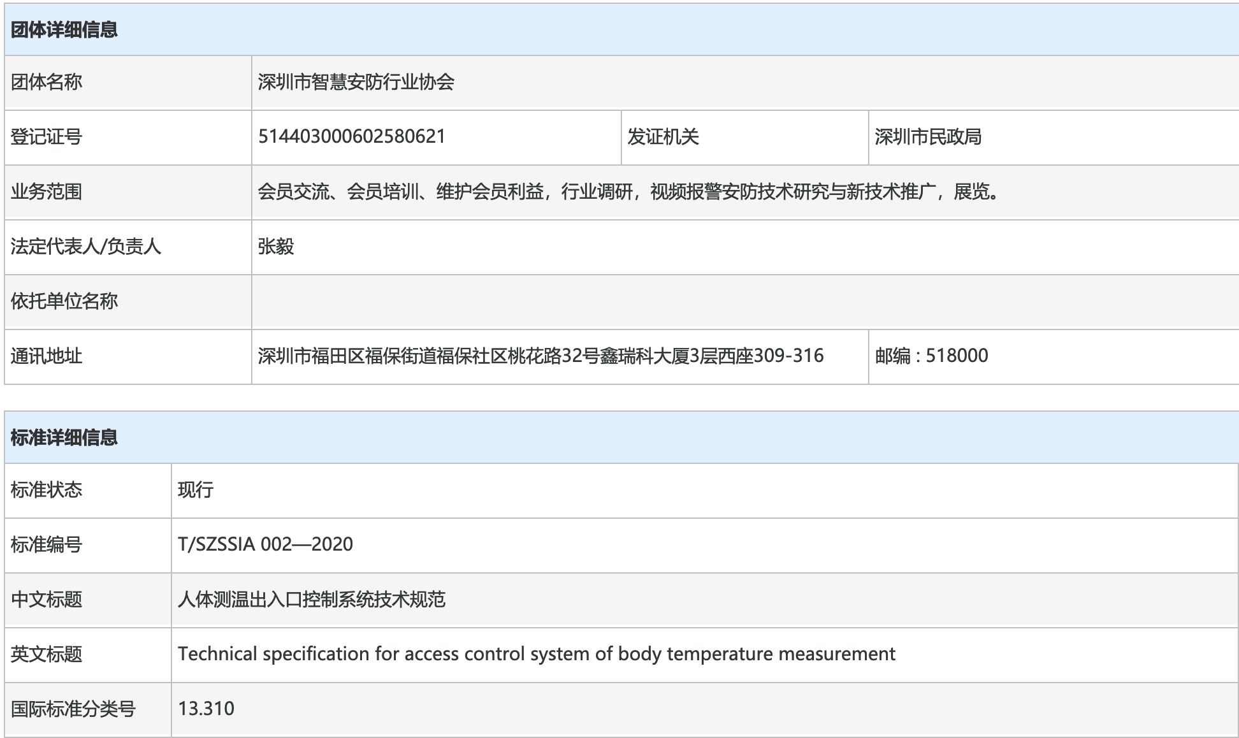Select the association name 深圳市智慧安防行业协会
The width and height of the screenshot is (1239, 738).
coord(356,82)
